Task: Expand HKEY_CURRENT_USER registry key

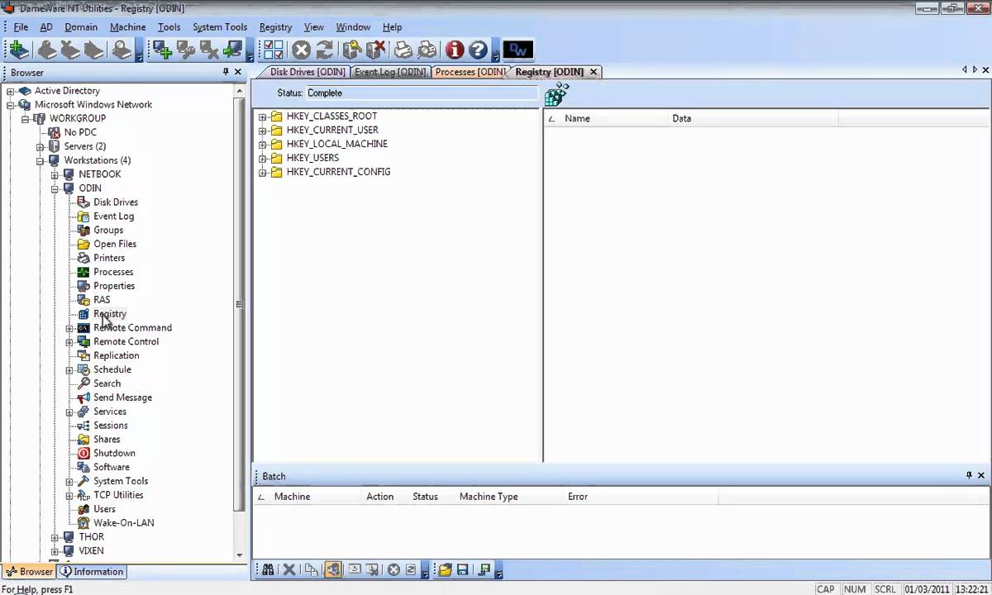Action: pyautogui.click(x=263, y=131)
